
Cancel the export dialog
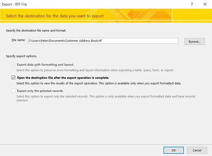click(x=197, y=150)
